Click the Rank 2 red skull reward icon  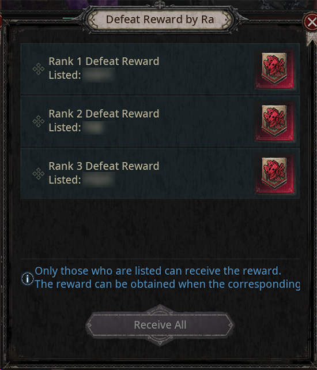(x=274, y=121)
